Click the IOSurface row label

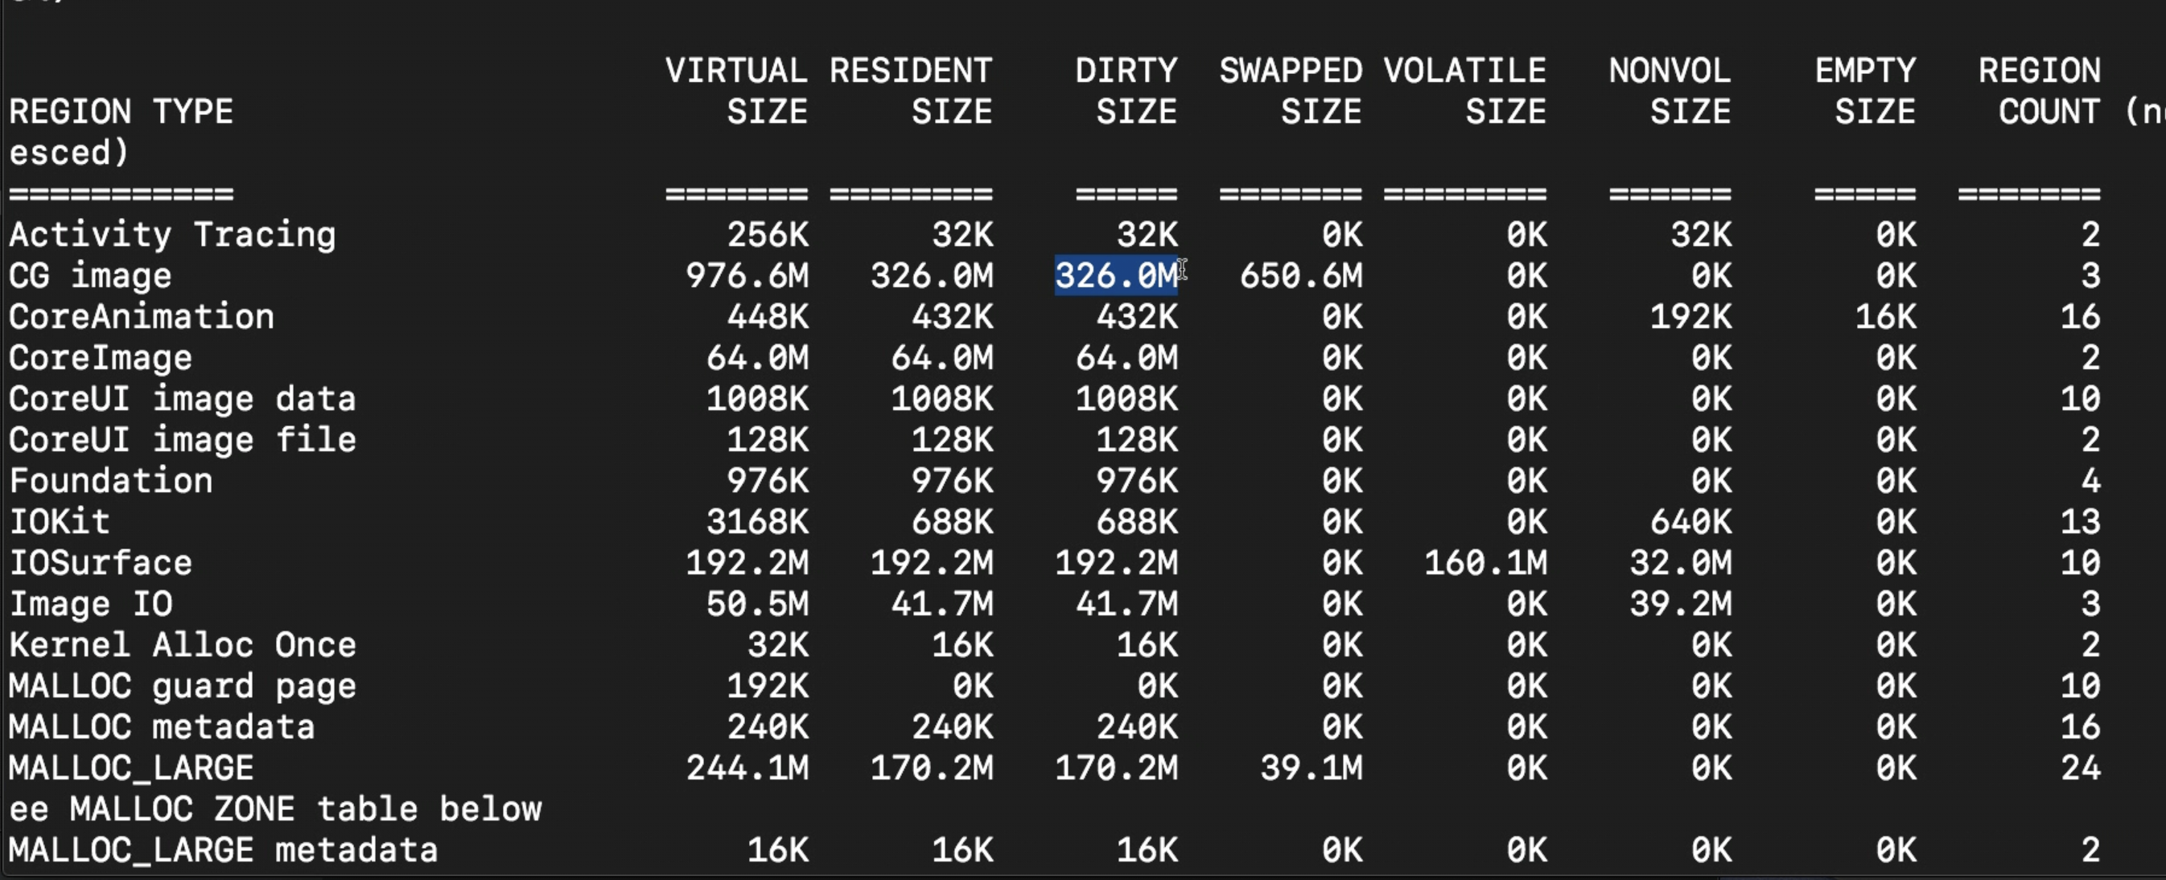100,563
